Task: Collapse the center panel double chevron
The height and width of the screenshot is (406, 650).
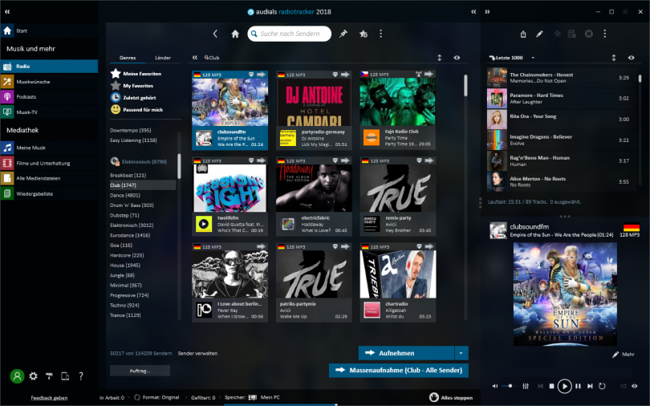Action: click(x=473, y=11)
